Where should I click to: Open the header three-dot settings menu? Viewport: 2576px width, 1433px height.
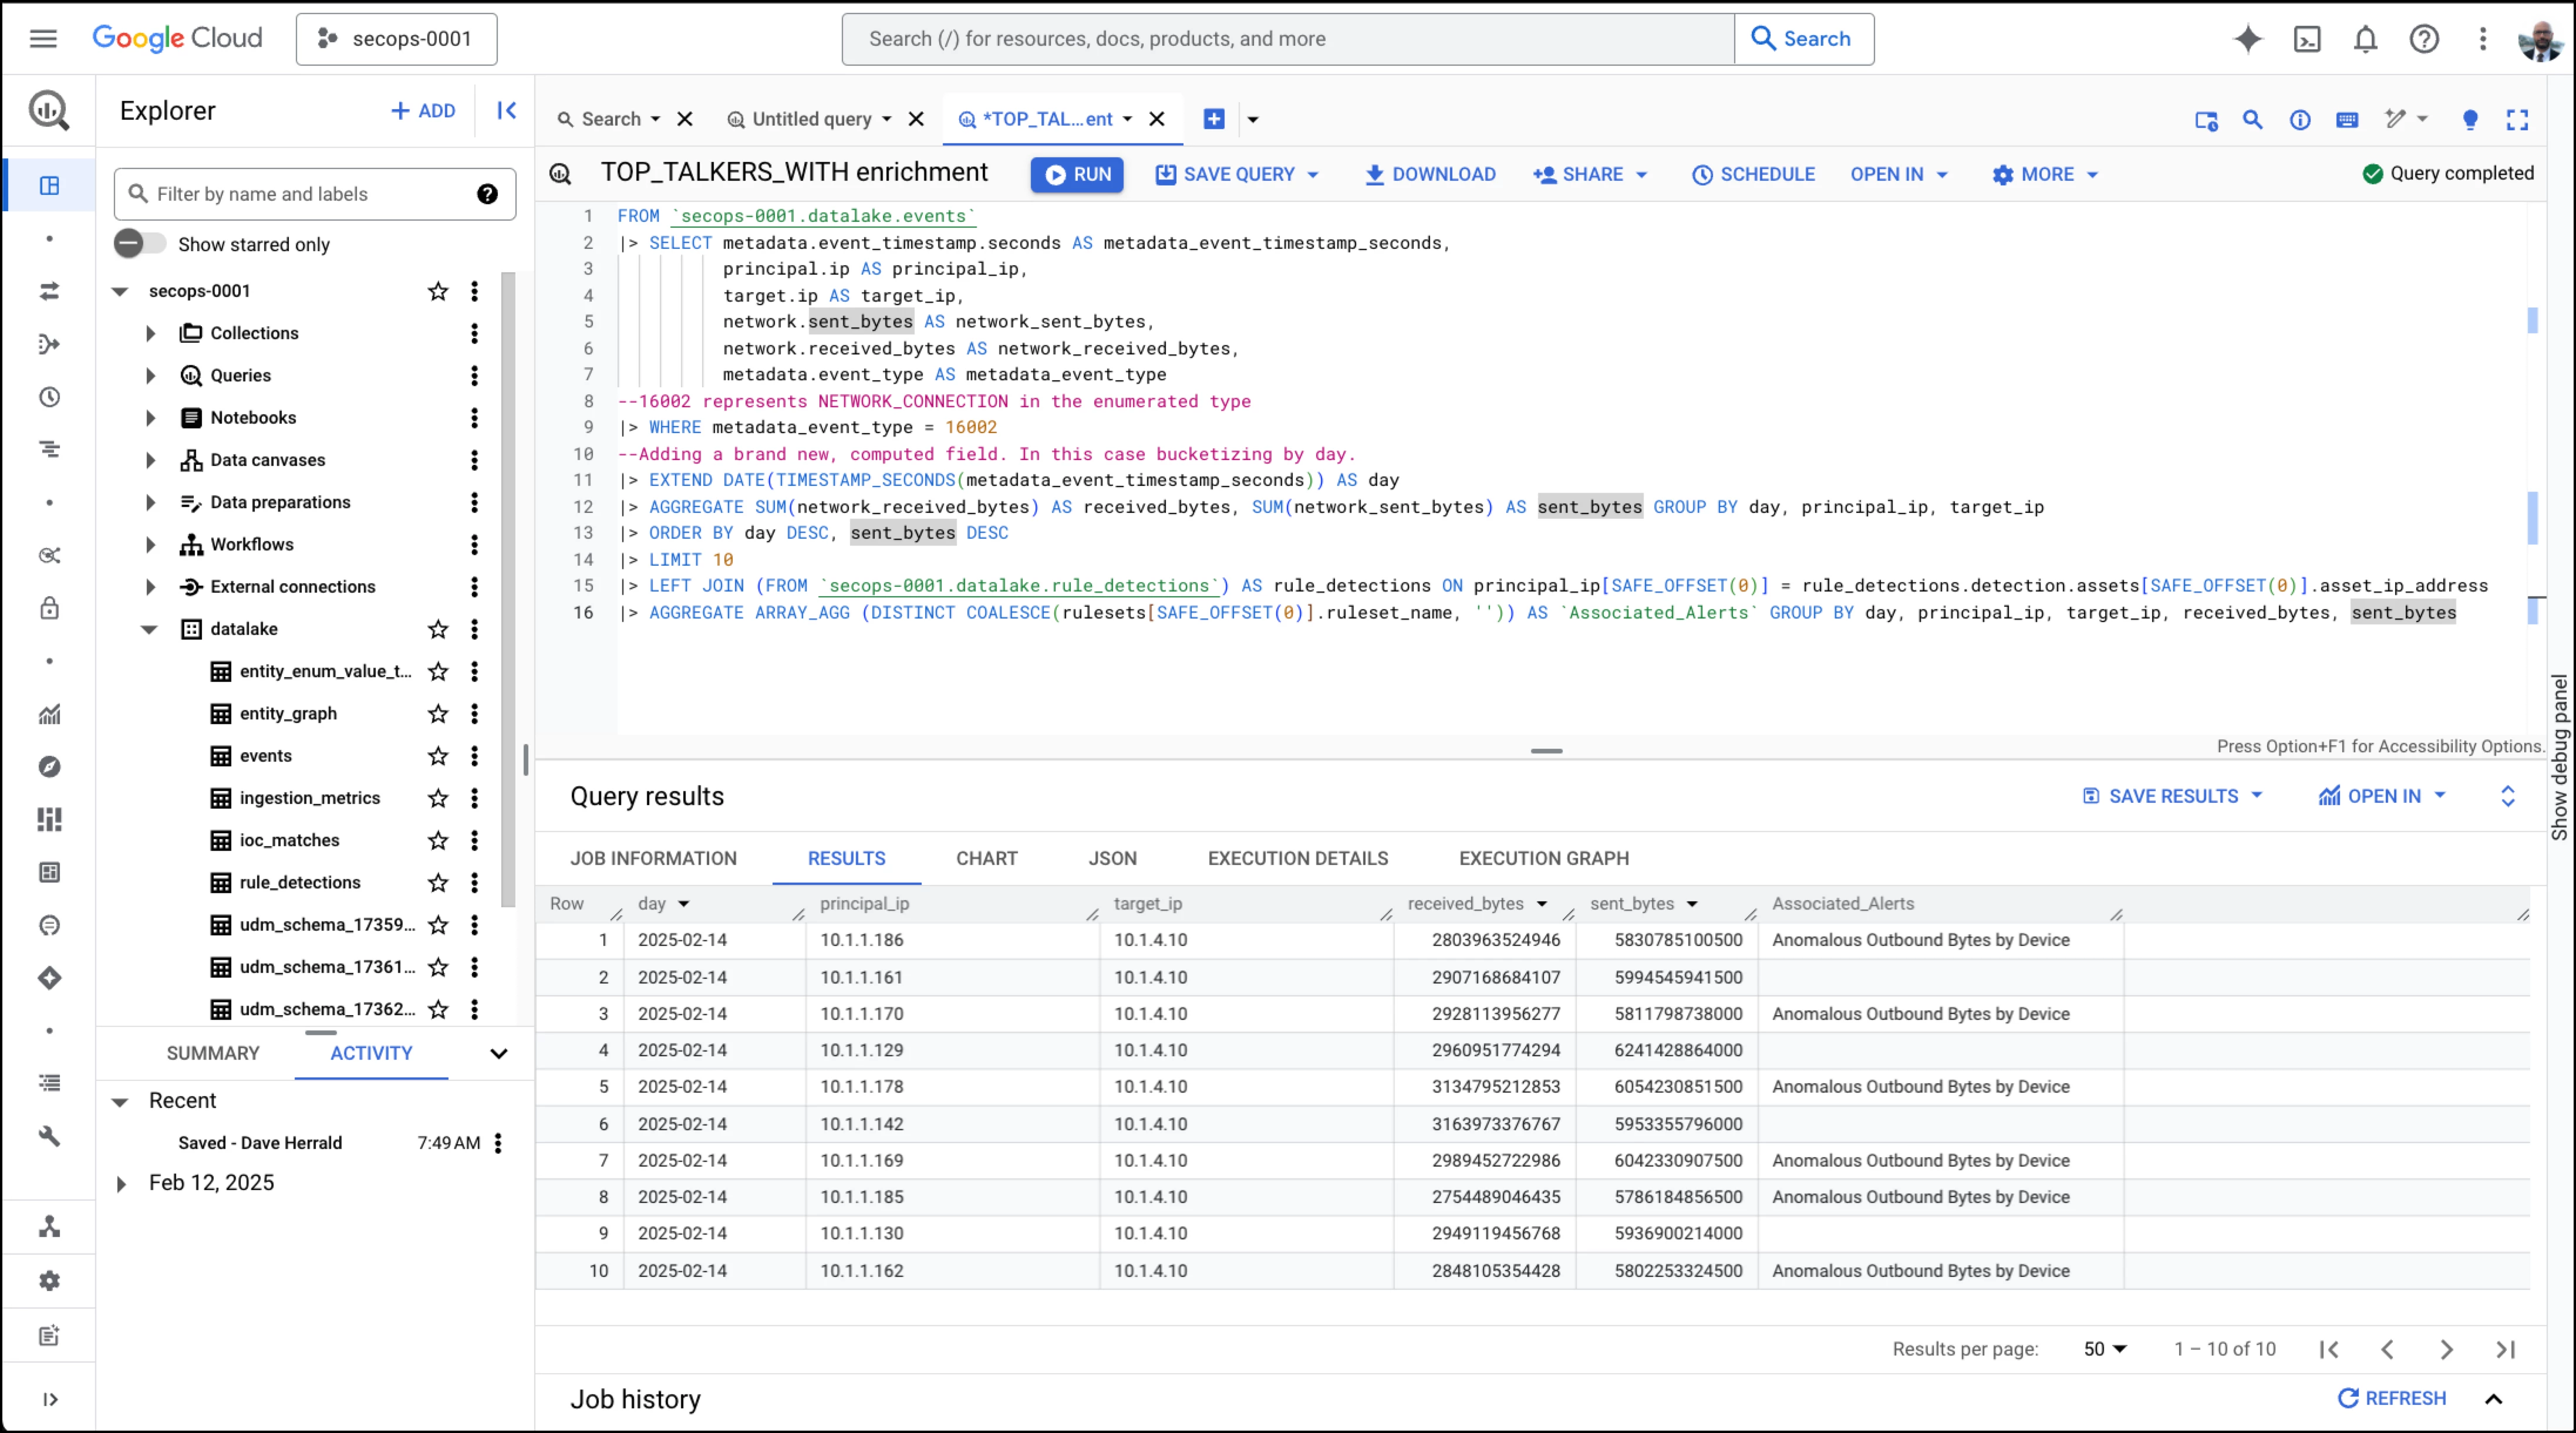point(2482,39)
